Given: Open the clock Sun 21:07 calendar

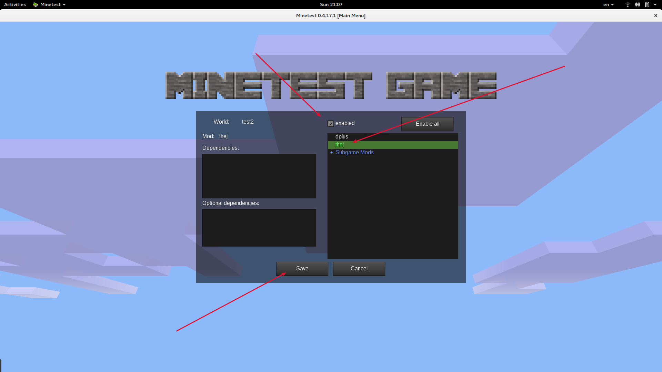Looking at the screenshot, I should pos(331,4).
